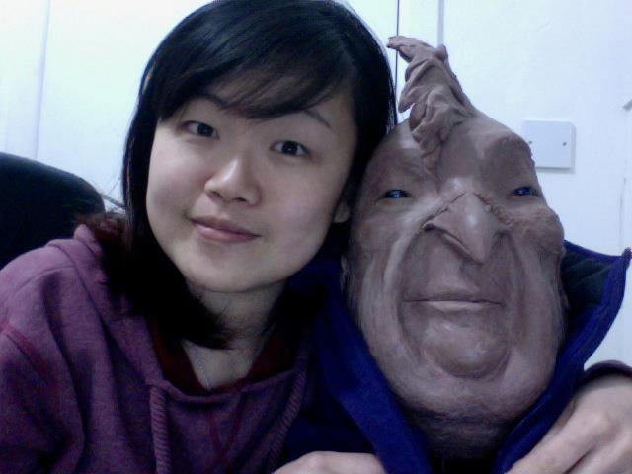Click the sculpture's right blue eye
Screen dimensions: 632x474
coord(522,191)
